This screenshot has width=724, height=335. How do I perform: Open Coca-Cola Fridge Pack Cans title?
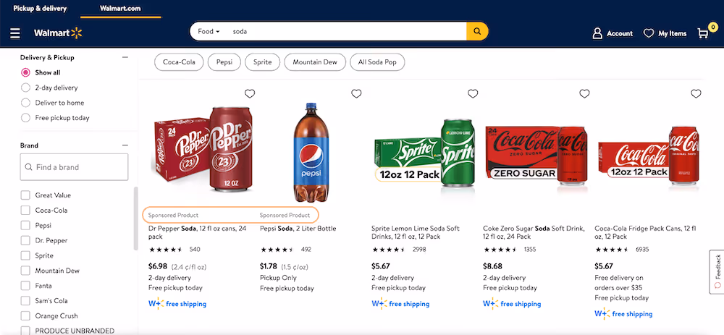pos(645,232)
